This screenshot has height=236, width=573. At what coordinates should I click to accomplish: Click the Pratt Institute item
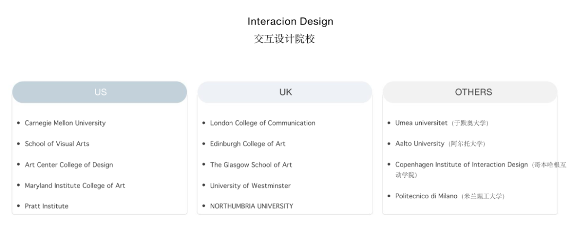(x=46, y=206)
